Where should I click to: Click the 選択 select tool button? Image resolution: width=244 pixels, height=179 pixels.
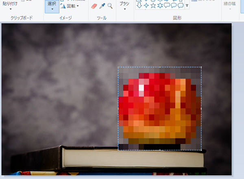(x=52, y=3)
